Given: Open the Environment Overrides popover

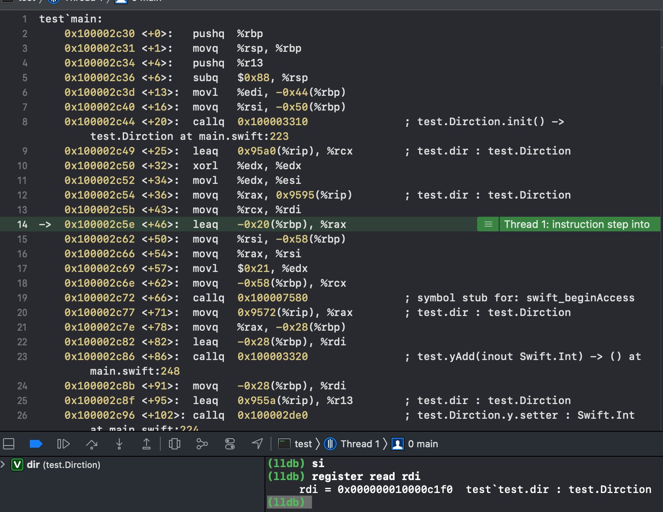Looking at the screenshot, I should tap(229, 444).
